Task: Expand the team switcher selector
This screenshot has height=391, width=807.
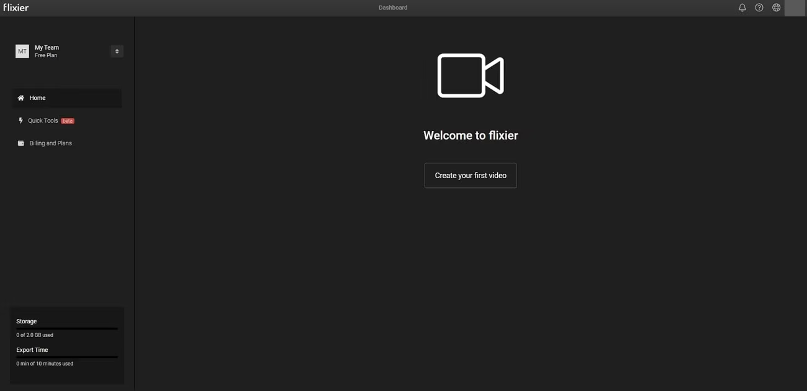Action: tap(117, 50)
